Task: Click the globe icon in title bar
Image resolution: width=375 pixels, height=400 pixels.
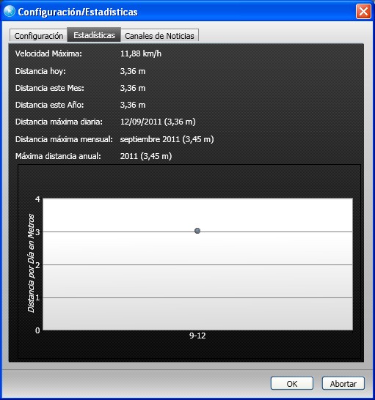Action: (10, 12)
